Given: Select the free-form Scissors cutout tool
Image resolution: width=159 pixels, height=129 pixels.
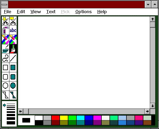Looking at the screenshot, I should click(5, 21).
